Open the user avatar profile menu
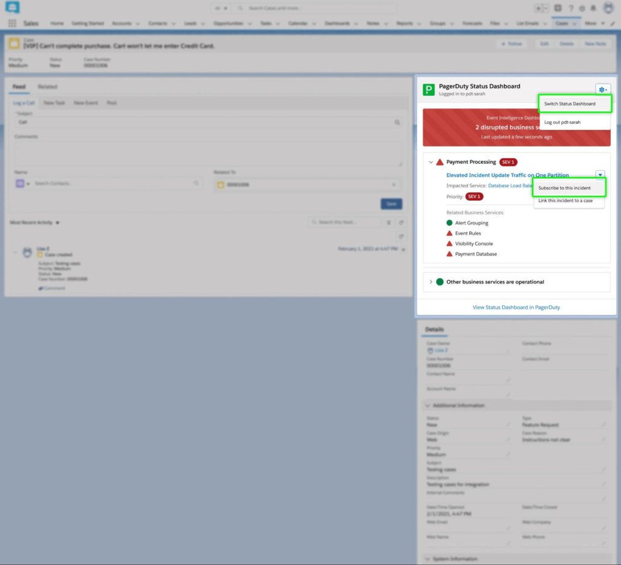Image resolution: width=621 pixels, height=565 pixels. pos(608,8)
